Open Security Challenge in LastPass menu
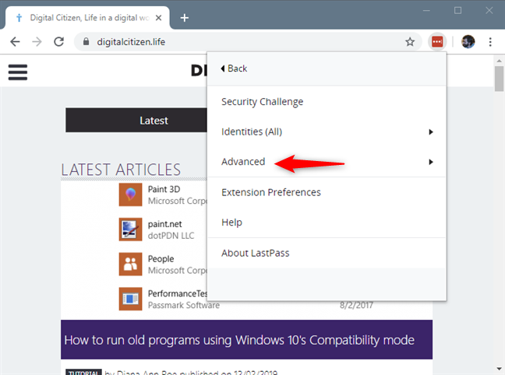The image size is (505, 375). 327,102
